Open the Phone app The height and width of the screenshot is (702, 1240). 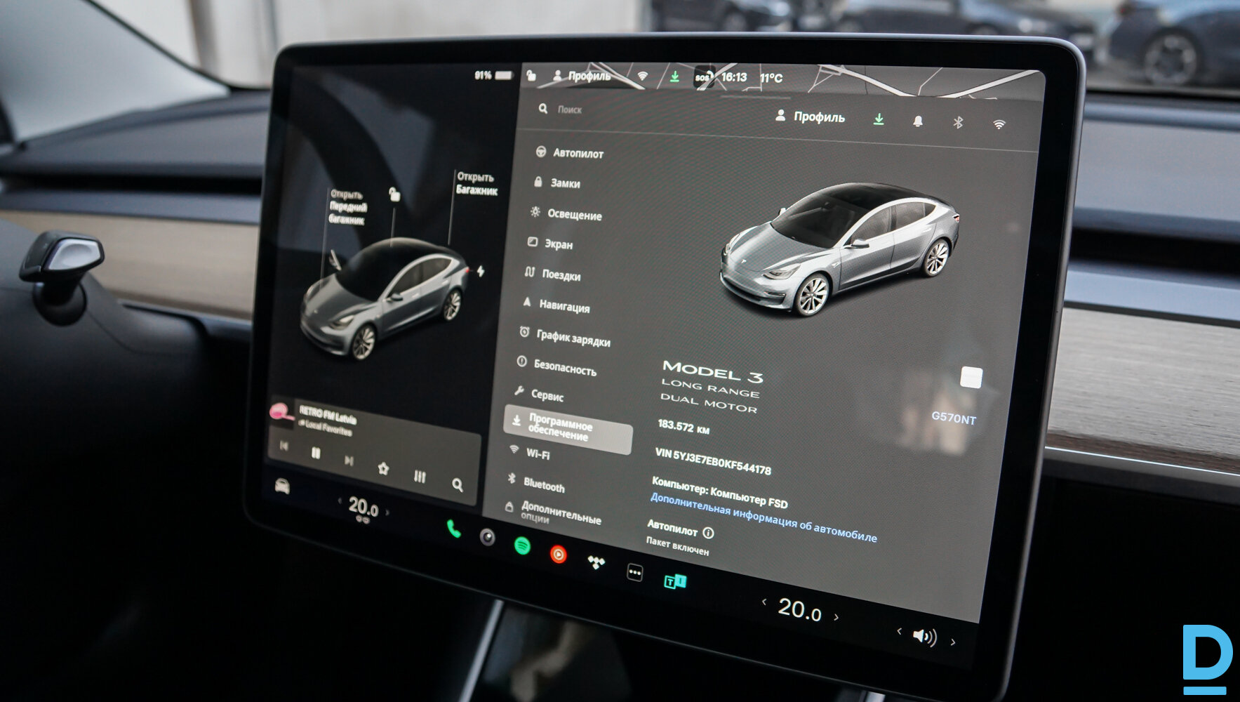tap(453, 529)
